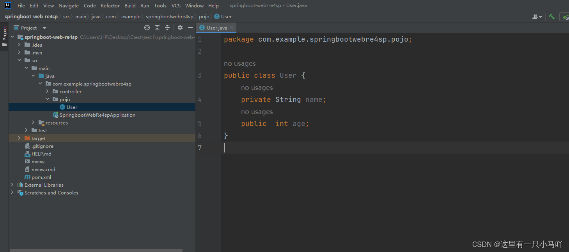Expand the target folder arrow
This screenshot has width=569, height=252.
[x=19, y=138]
